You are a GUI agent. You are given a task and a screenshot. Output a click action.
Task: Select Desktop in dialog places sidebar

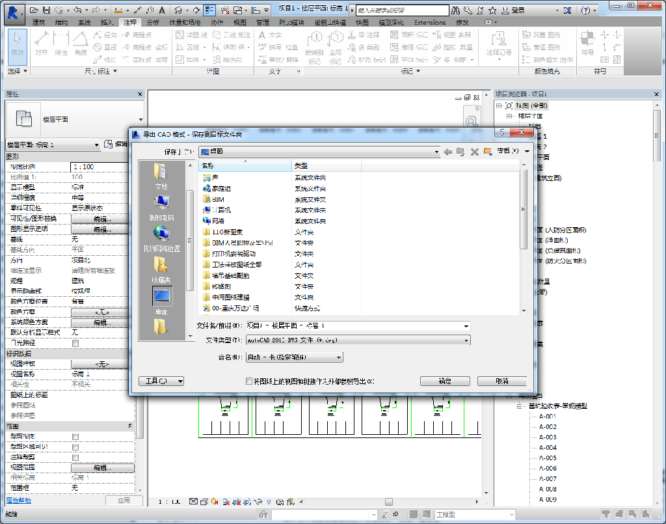(161, 301)
